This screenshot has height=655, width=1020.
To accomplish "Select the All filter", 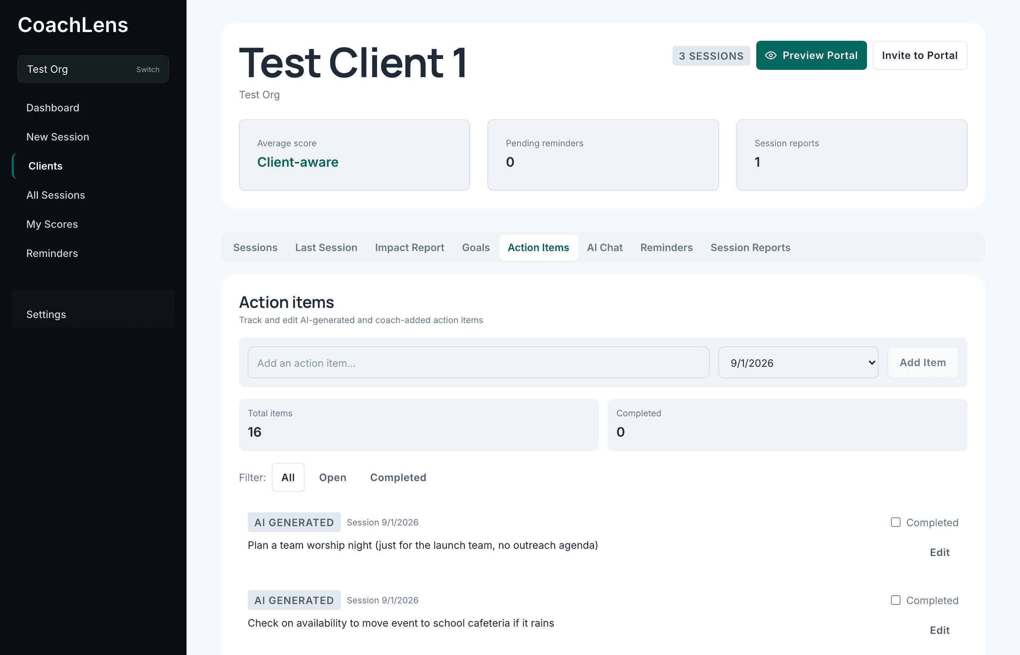I will click(x=288, y=477).
